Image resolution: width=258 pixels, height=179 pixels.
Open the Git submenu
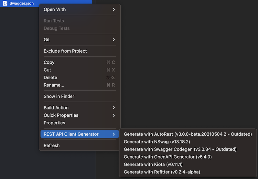pyautogui.click(x=80, y=40)
